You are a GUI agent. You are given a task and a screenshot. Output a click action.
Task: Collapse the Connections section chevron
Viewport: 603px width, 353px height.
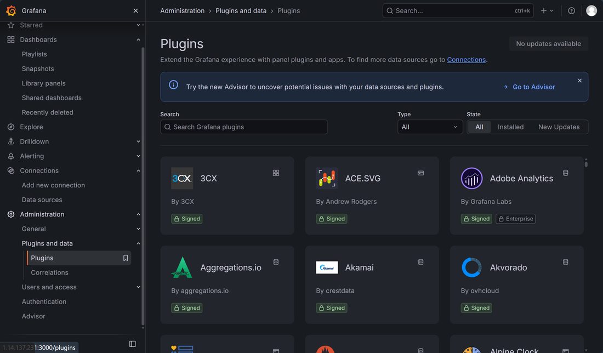(138, 170)
